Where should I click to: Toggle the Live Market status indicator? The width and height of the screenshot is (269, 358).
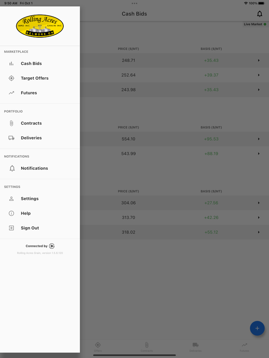click(x=255, y=24)
